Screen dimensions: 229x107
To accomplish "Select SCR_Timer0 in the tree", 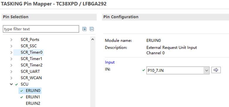I will coord(32,52).
